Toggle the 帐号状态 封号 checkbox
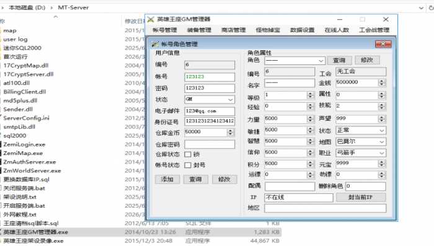The width and height of the screenshot is (434, 246). (x=188, y=165)
